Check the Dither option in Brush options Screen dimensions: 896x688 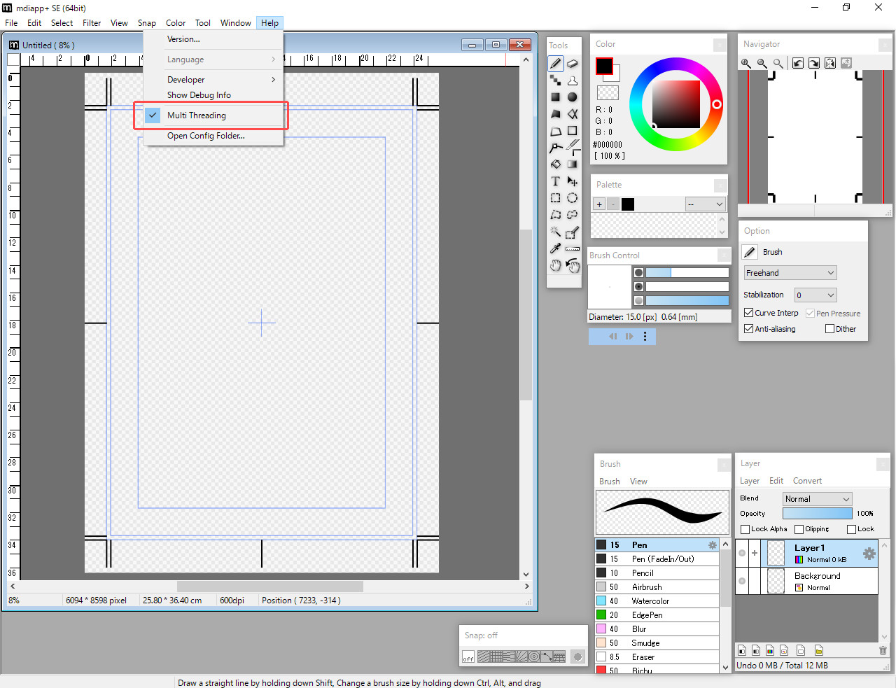coord(829,328)
